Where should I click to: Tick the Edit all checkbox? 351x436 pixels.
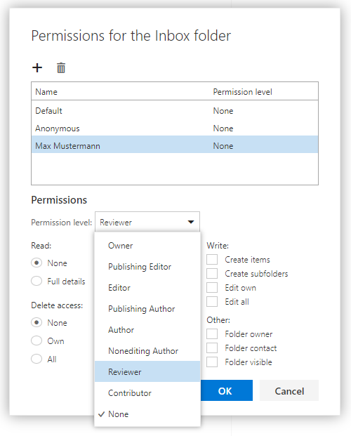[212, 301]
